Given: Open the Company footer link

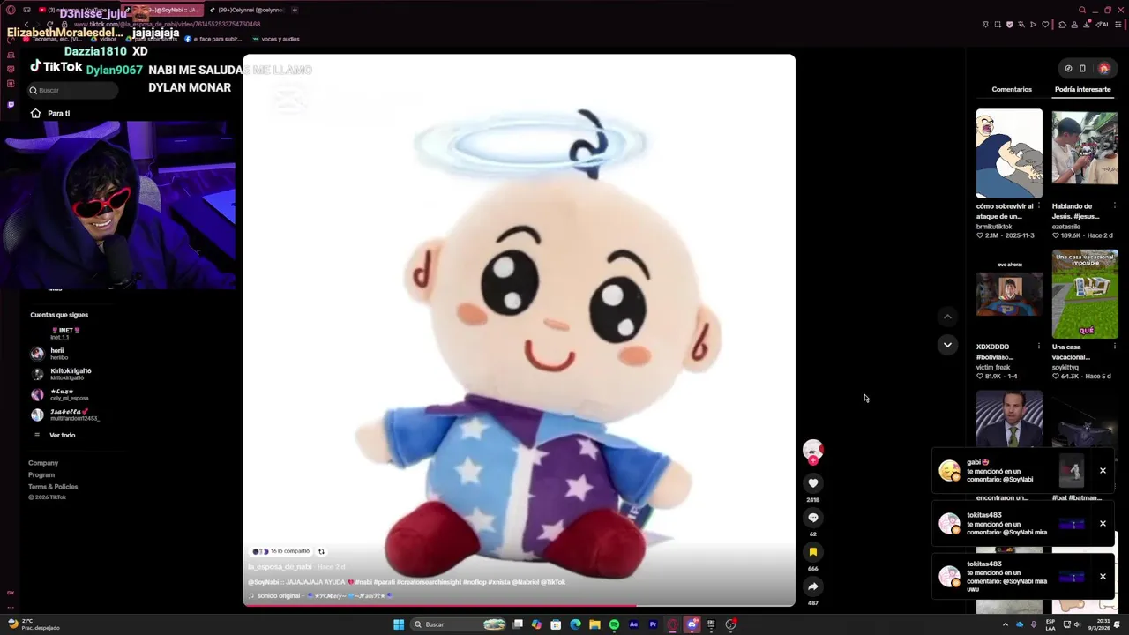Looking at the screenshot, I should (43, 463).
